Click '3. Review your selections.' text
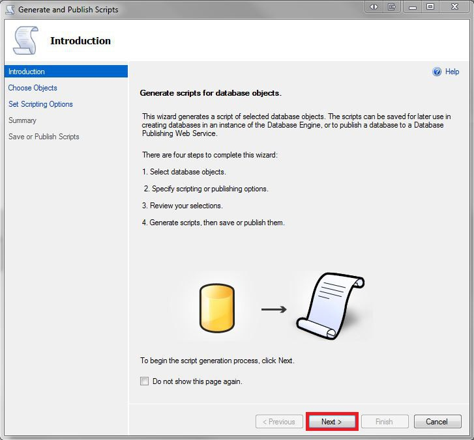 pos(183,206)
